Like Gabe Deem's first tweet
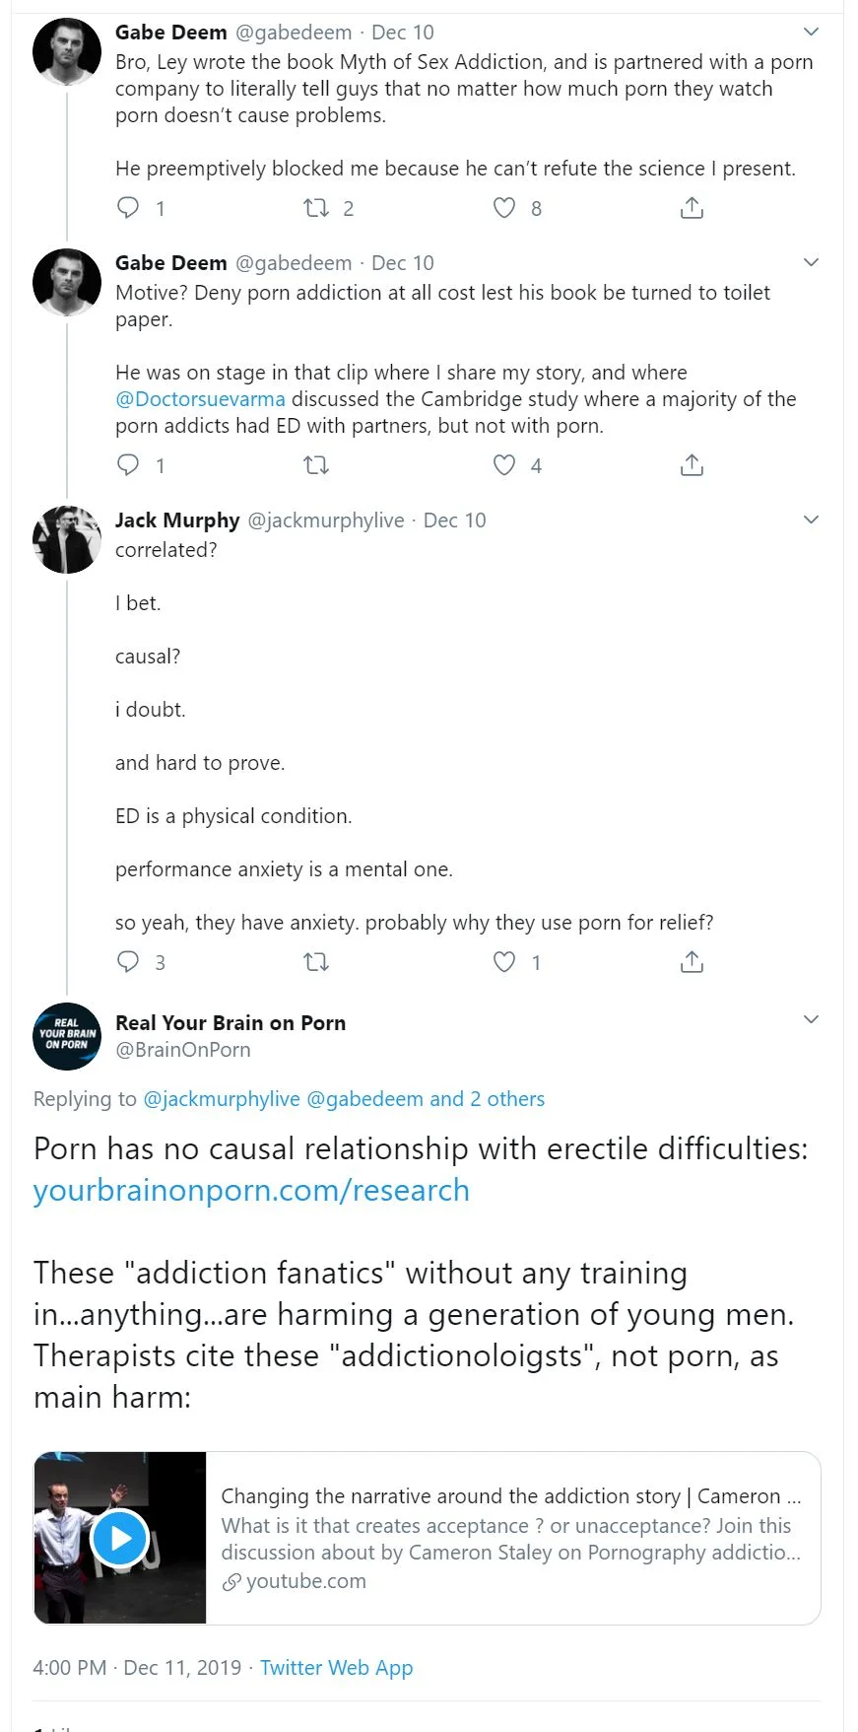Viewport: 858px width, 1732px height. click(504, 208)
